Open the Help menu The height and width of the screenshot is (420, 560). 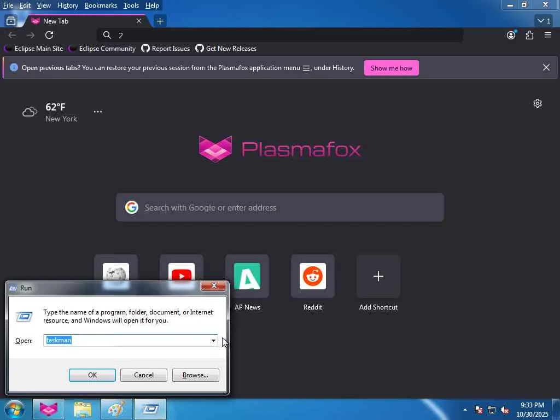tap(152, 5)
